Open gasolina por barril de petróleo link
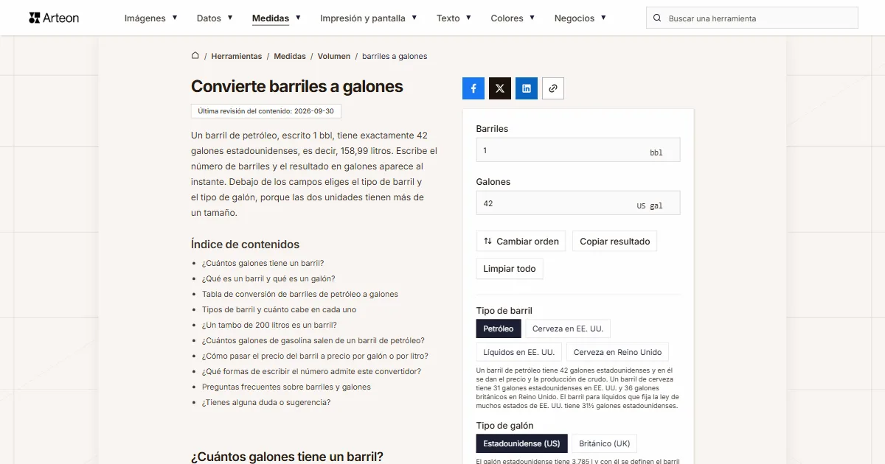 313,340
